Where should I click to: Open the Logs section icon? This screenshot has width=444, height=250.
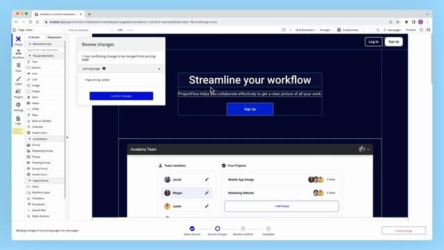click(x=19, y=120)
